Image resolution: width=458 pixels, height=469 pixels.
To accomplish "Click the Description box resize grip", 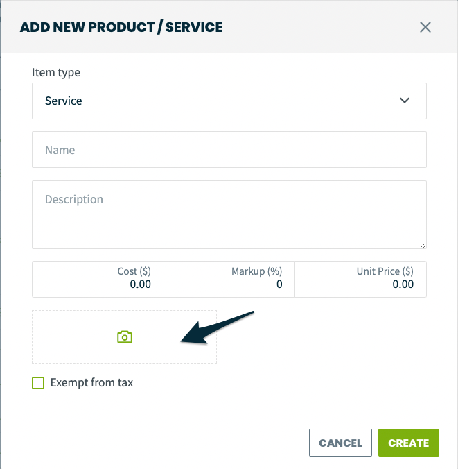I will coord(423,246).
